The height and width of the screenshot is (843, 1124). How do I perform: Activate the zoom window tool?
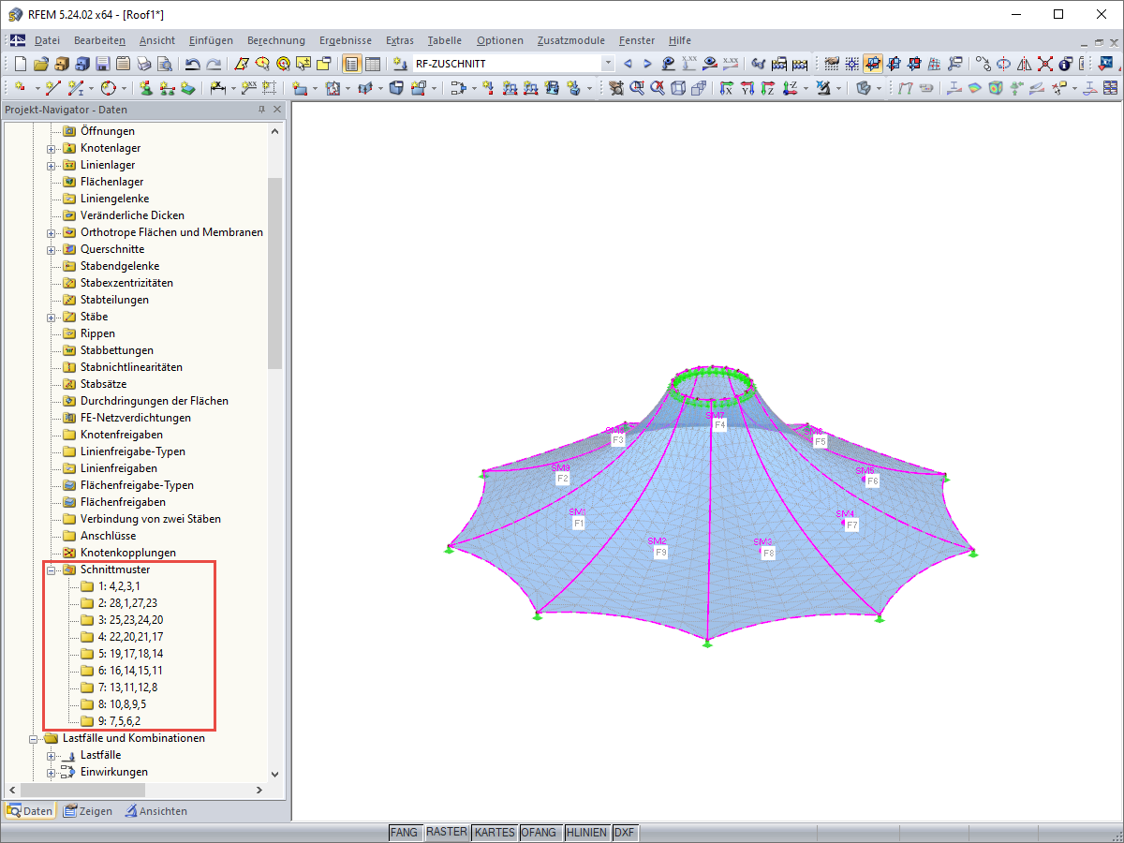click(x=637, y=87)
